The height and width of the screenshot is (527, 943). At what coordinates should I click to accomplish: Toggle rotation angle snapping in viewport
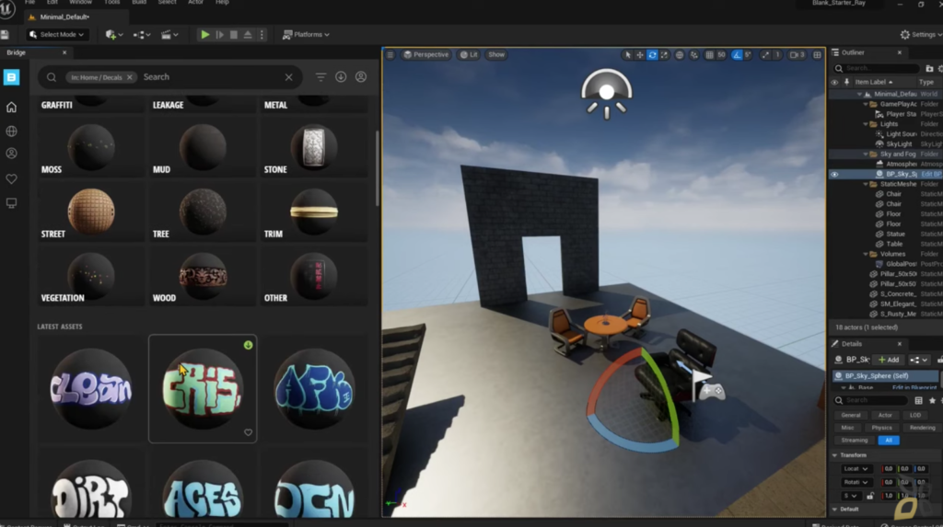pyautogui.click(x=737, y=54)
